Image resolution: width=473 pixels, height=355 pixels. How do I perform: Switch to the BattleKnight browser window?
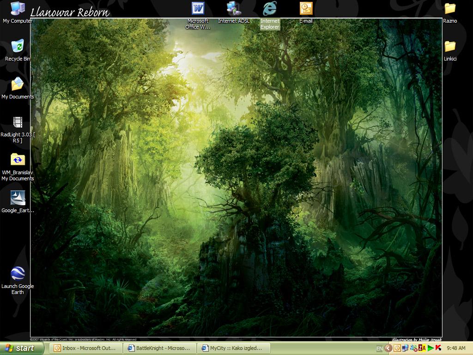[159, 348]
